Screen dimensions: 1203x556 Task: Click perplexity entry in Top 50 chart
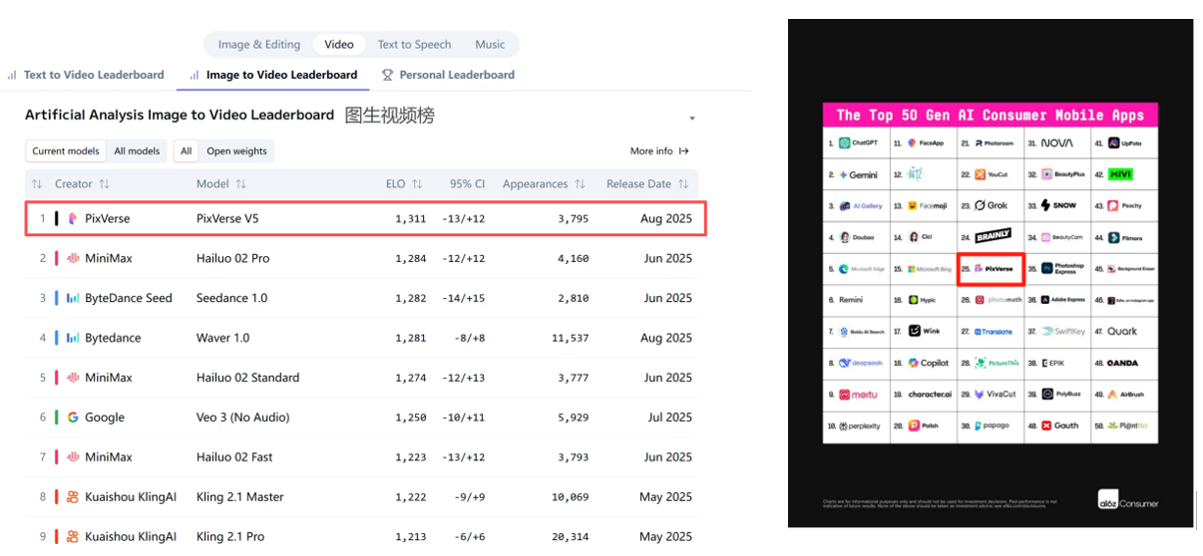859,425
